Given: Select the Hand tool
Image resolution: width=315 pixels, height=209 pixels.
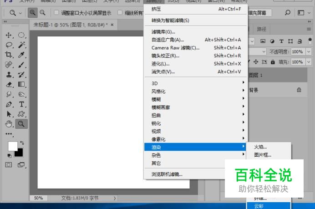Looking at the screenshot, I should 9,124.
